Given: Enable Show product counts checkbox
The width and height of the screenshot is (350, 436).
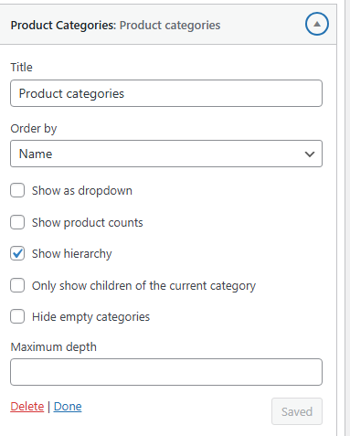Looking at the screenshot, I should point(17,222).
